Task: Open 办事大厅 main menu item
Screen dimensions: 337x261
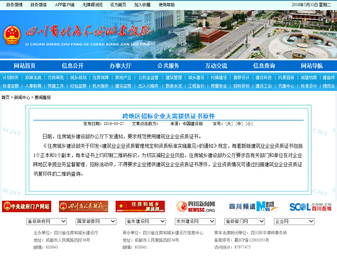Action: point(120,66)
